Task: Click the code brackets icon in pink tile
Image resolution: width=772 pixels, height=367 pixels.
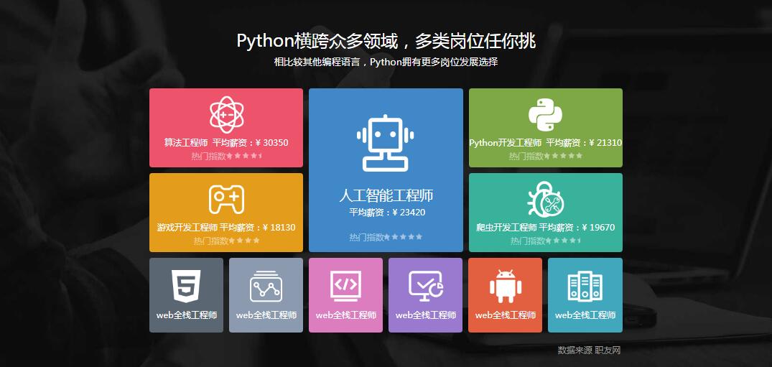Action: [345, 287]
